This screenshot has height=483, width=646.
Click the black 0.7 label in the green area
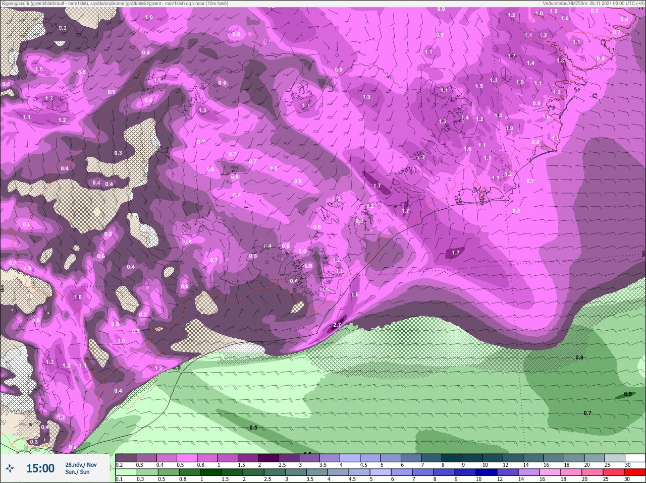click(587, 413)
